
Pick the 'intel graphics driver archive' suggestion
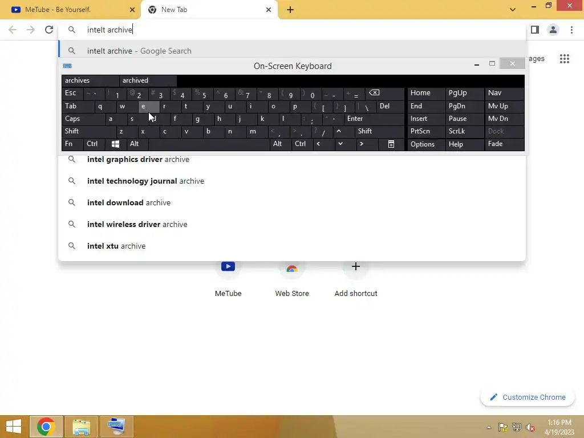[x=292, y=160]
